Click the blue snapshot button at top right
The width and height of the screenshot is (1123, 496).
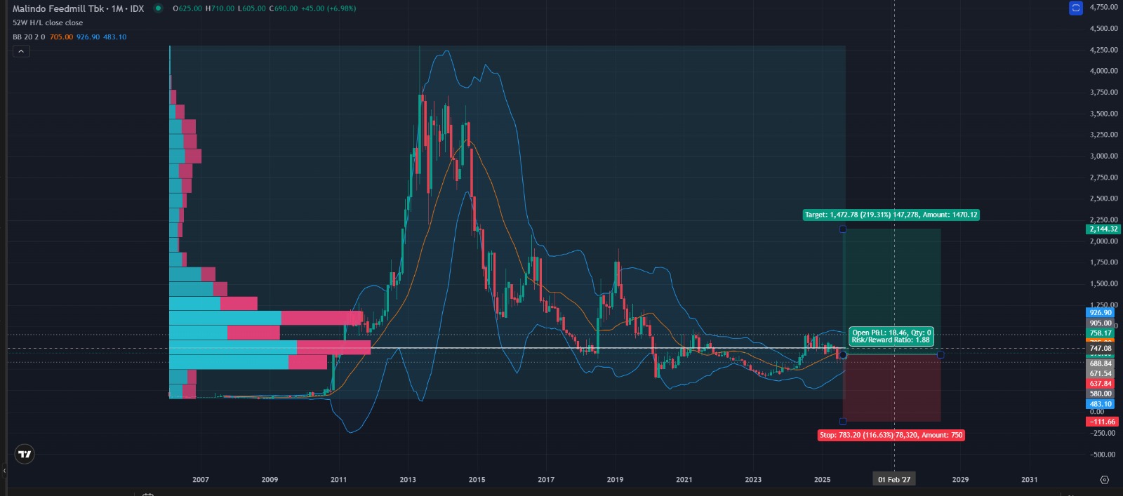pyautogui.click(x=1076, y=8)
